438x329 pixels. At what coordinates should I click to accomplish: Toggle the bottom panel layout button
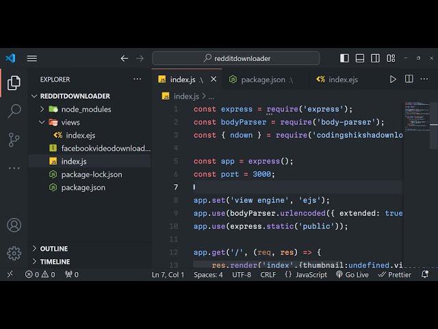coord(359,58)
